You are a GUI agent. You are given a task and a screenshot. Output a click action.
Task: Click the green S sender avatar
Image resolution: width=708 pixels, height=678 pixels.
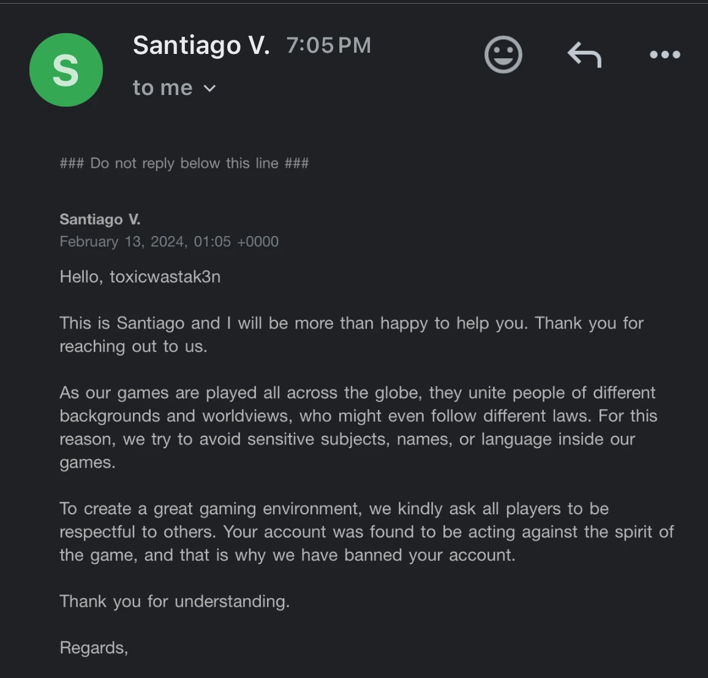[66, 70]
